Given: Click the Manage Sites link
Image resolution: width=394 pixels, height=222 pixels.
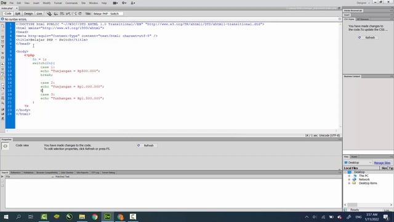Looking at the screenshot, I should (382, 163).
